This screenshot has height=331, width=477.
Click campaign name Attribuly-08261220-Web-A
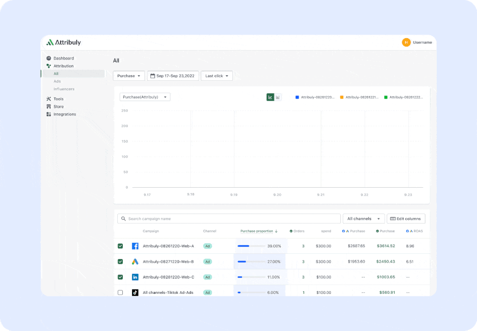point(168,246)
